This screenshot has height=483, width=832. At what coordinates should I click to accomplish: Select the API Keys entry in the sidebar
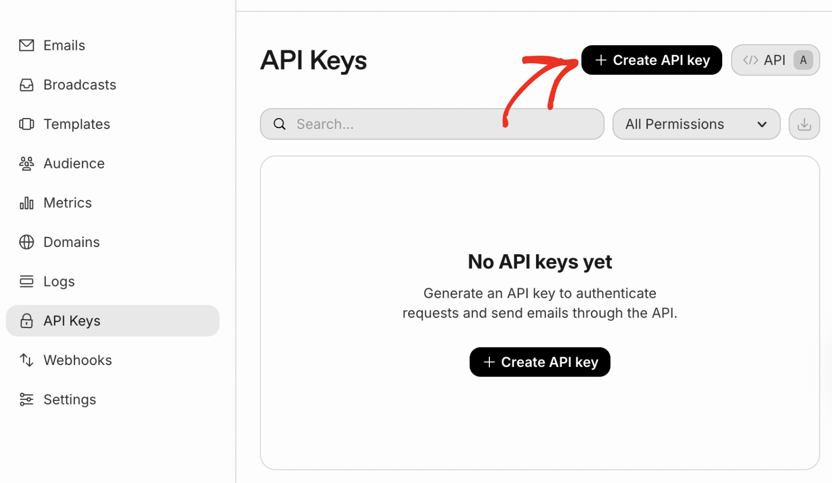click(x=72, y=321)
